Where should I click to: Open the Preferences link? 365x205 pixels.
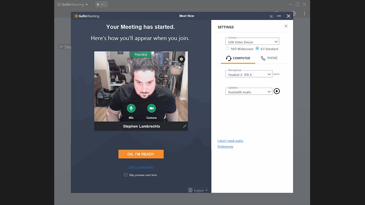coord(225,146)
